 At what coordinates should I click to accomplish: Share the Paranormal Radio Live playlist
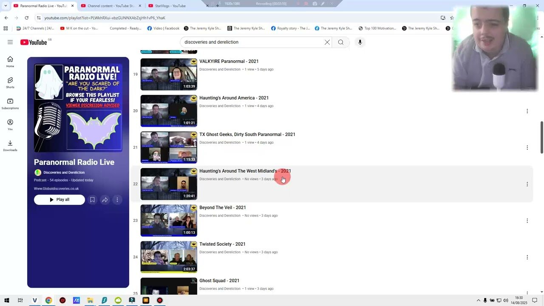tap(105, 200)
